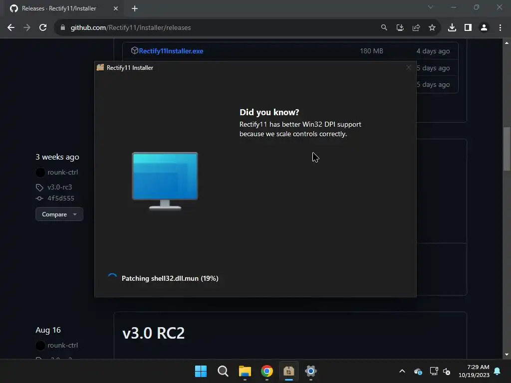Go back to the previous page in Chrome
The height and width of the screenshot is (383, 511).
click(x=11, y=28)
